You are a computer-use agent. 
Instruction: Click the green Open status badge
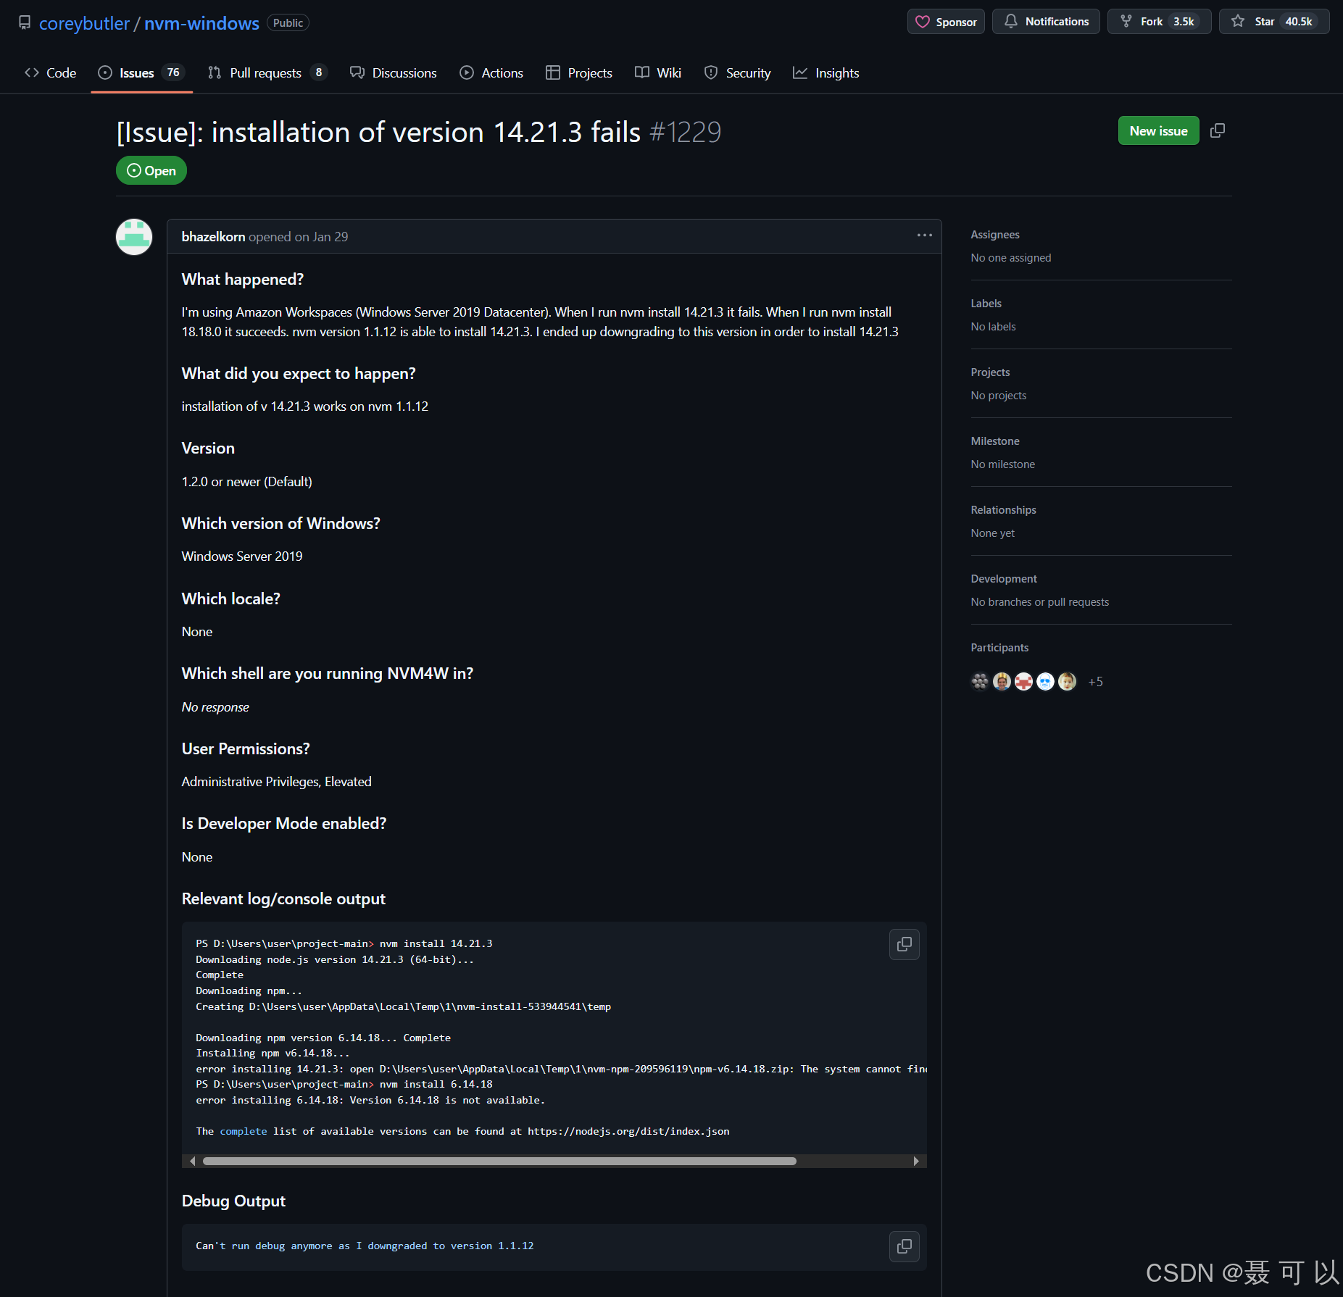[x=151, y=171]
